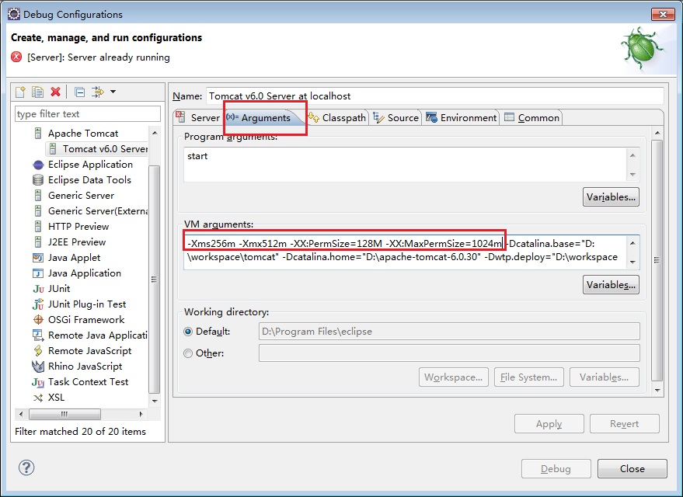Click the OSGi Framework icon

coord(38,320)
